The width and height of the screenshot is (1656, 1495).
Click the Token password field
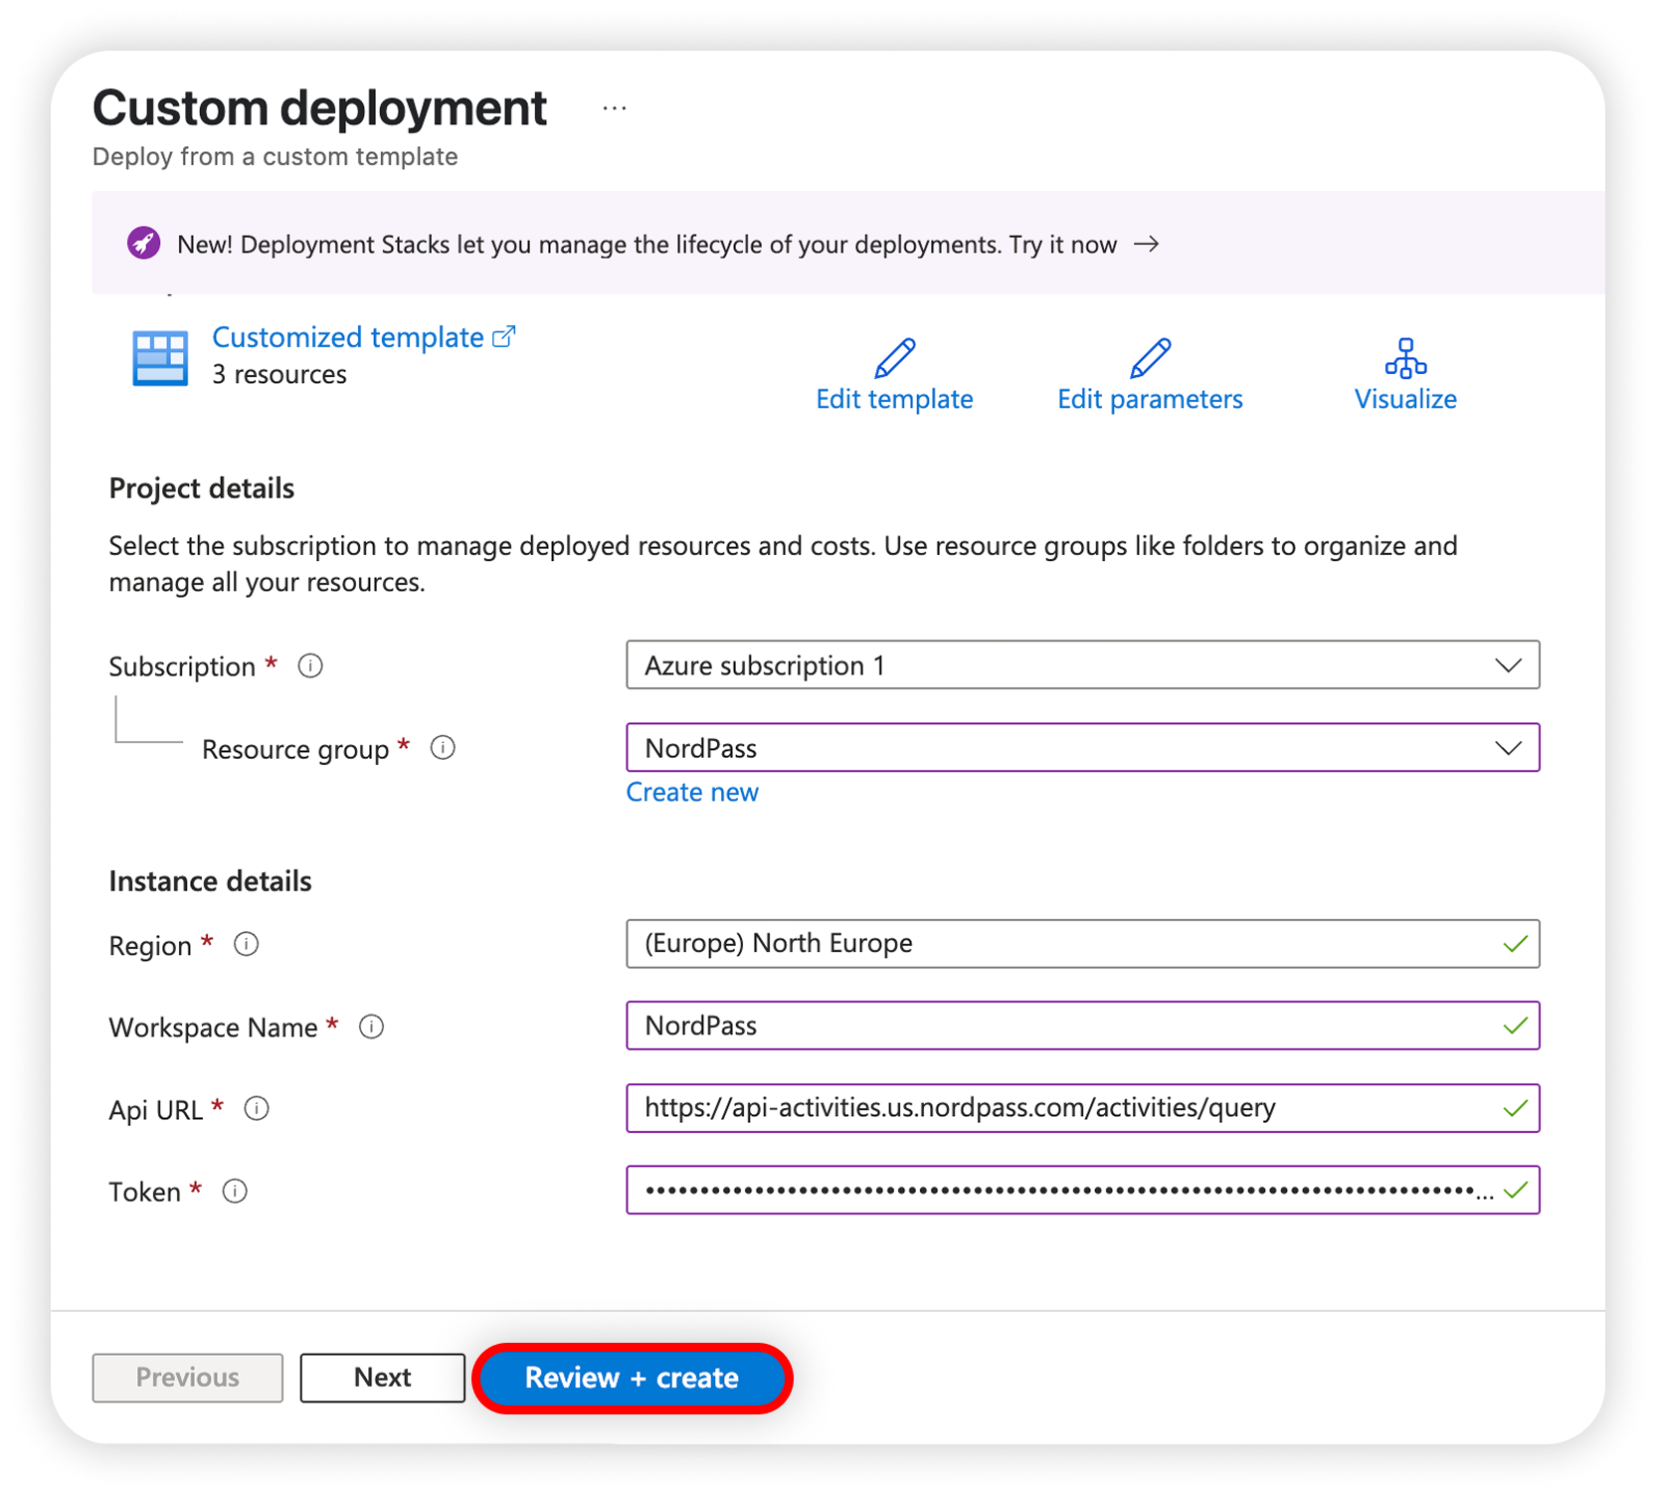[1083, 1190]
